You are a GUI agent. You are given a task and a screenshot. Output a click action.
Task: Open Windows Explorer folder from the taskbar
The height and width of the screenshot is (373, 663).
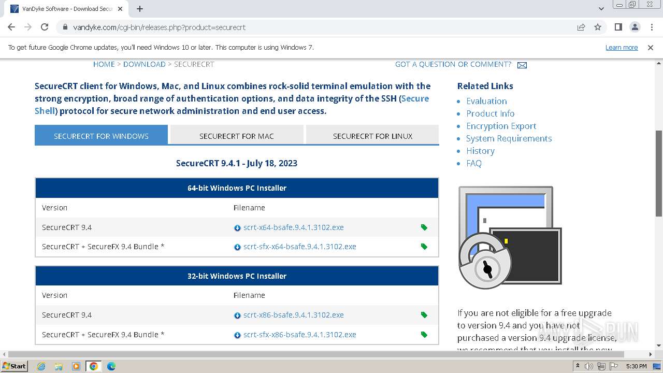[x=59, y=366]
